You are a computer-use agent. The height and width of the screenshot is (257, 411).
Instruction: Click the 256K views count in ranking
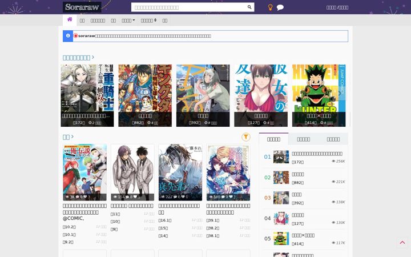point(339,161)
